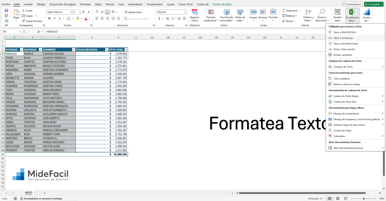386x201 pixels.
Task: Click the fill color bucket icon
Action: [78, 18]
